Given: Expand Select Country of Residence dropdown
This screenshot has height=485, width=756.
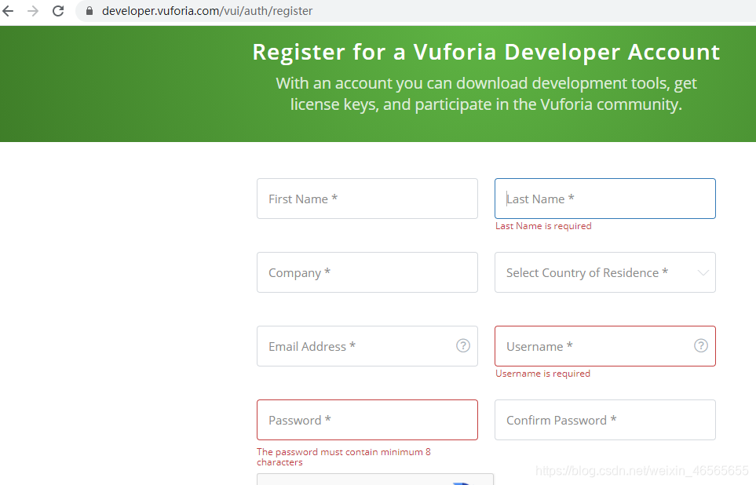Looking at the screenshot, I should click(x=605, y=272).
